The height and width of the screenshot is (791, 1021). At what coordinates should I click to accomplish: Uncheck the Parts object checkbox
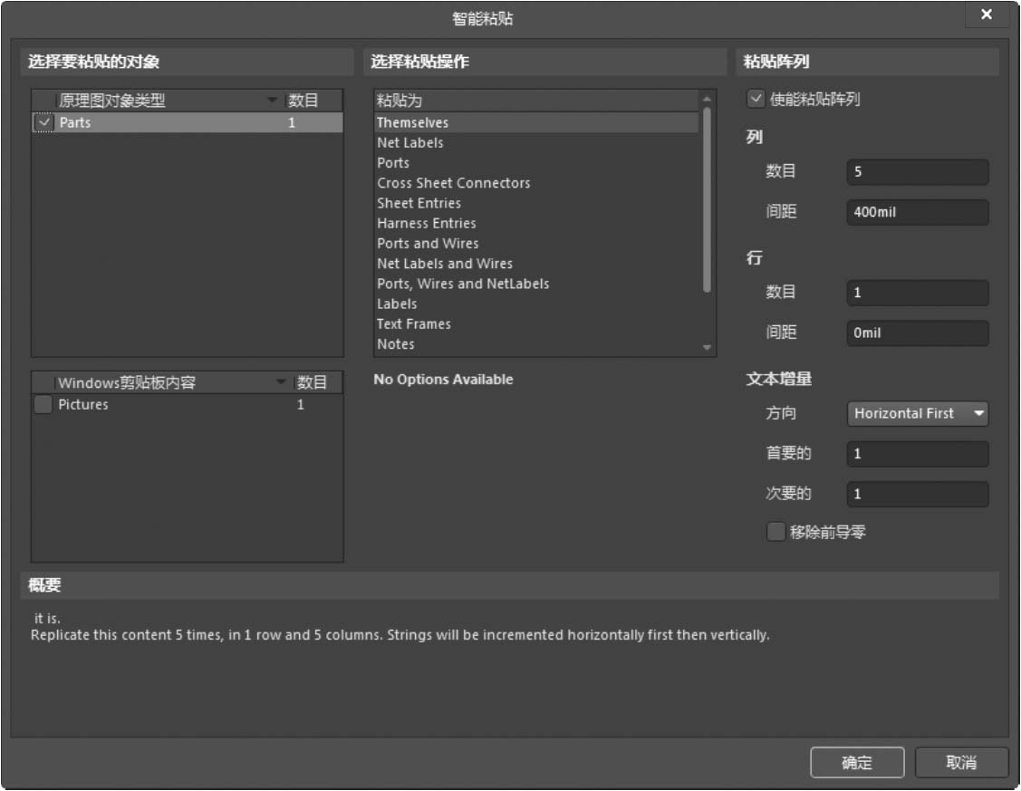43,123
